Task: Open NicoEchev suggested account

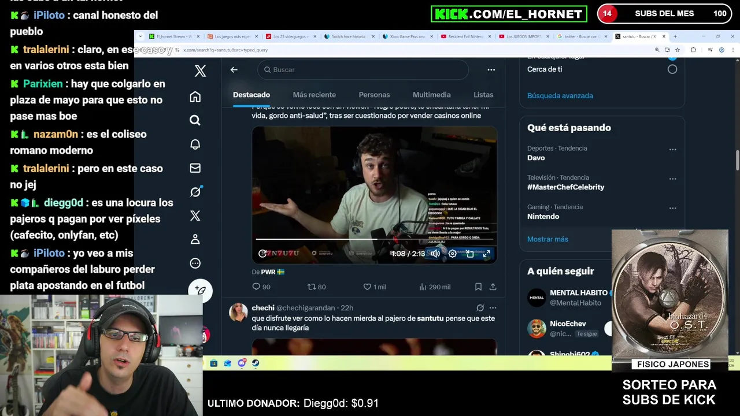Action: click(x=568, y=324)
